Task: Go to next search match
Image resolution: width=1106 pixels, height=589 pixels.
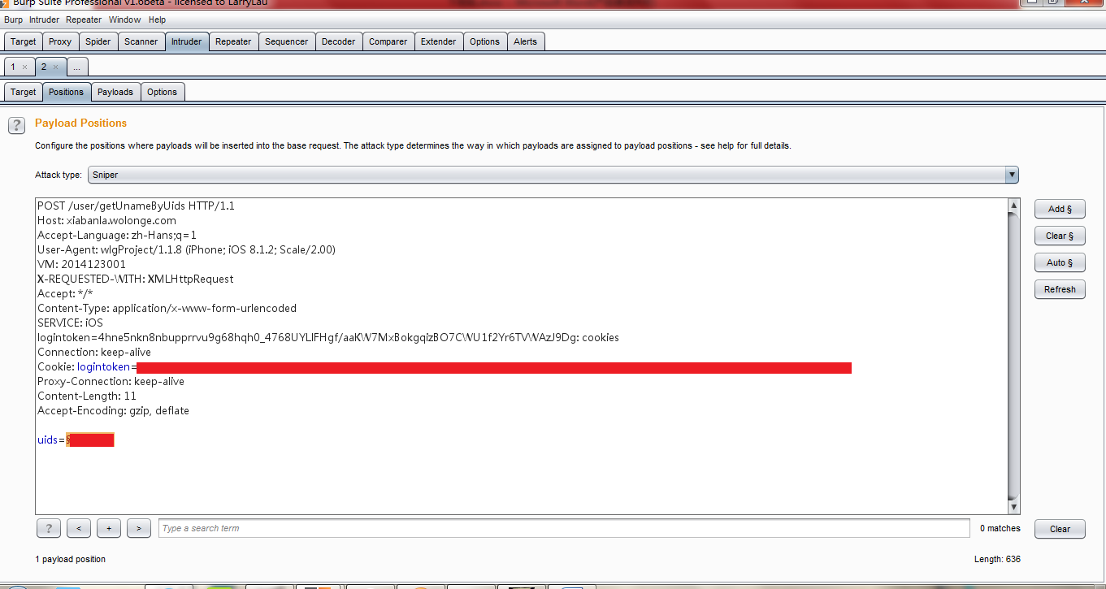Action: click(139, 528)
